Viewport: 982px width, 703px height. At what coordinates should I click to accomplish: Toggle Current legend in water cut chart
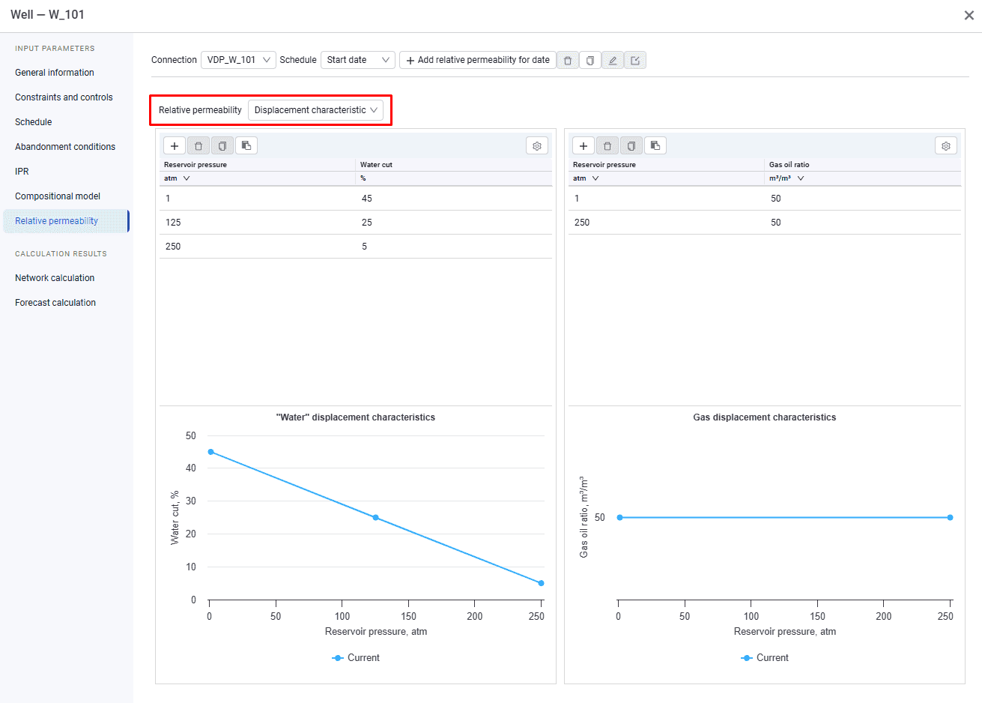[x=356, y=658]
